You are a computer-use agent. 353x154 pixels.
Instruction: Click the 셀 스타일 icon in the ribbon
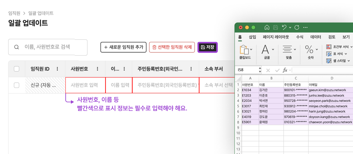329,61
